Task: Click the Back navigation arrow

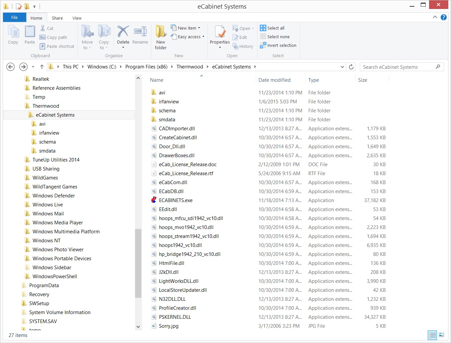Action: click(11, 67)
